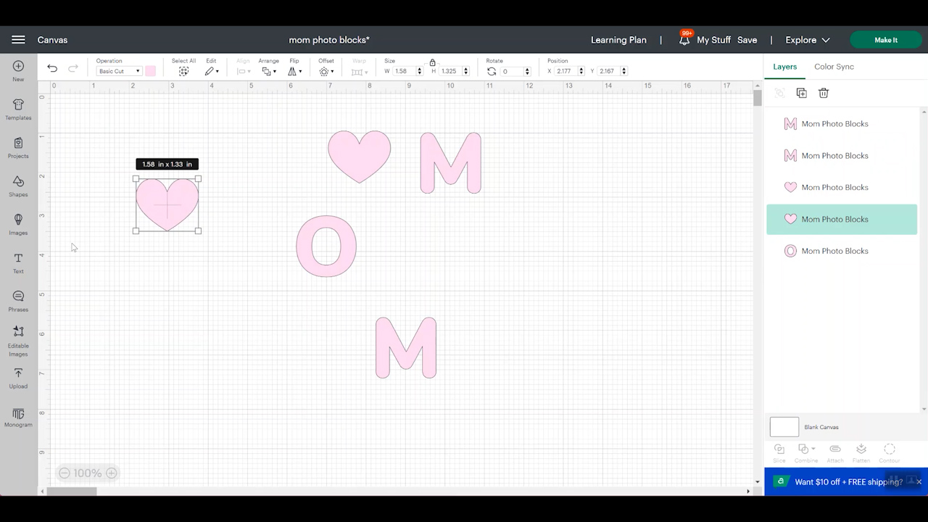
Task: Click the Upload icon
Action: [18, 373]
